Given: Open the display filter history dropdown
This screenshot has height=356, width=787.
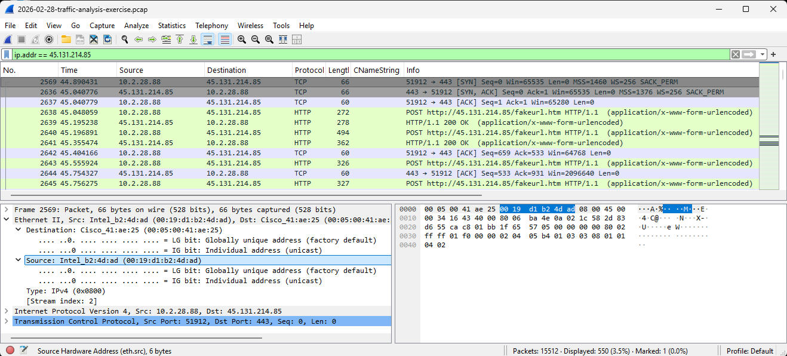Looking at the screenshot, I should (x=763, y=54).
